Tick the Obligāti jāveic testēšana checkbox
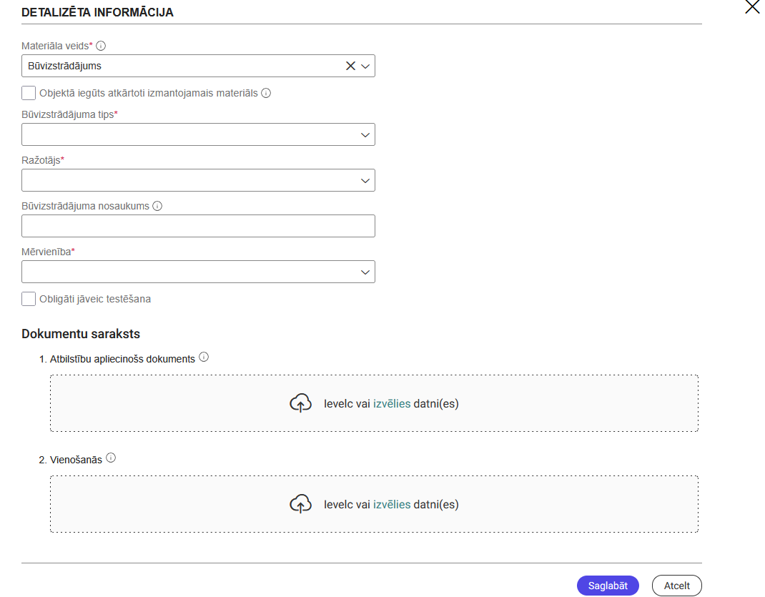765x597 pixels. click(x=29, y=299)
